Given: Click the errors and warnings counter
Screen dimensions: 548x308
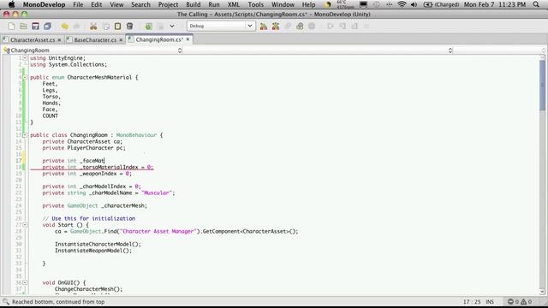Looking at the screenshot, I should [520, 302].
